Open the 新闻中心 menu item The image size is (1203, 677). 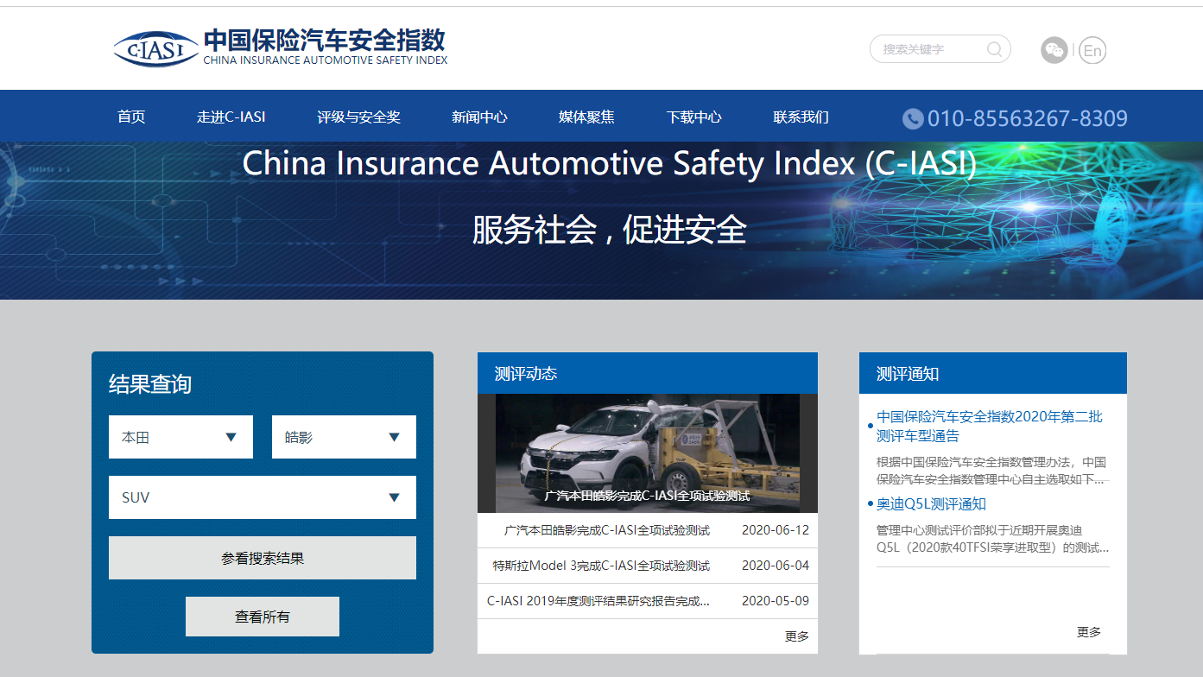coord(479,117)
